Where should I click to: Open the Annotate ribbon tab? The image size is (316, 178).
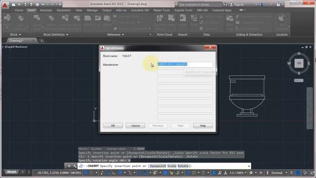46,10
